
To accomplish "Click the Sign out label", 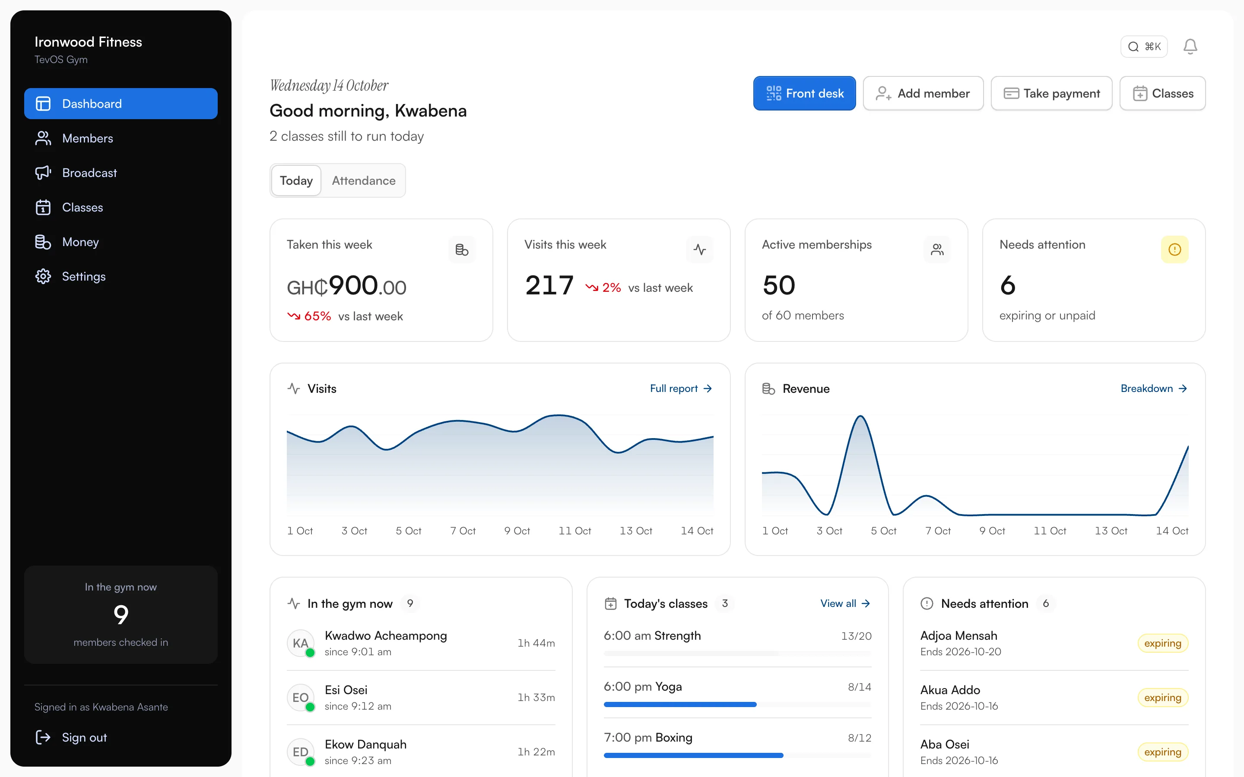I will [x=84, y=737].
